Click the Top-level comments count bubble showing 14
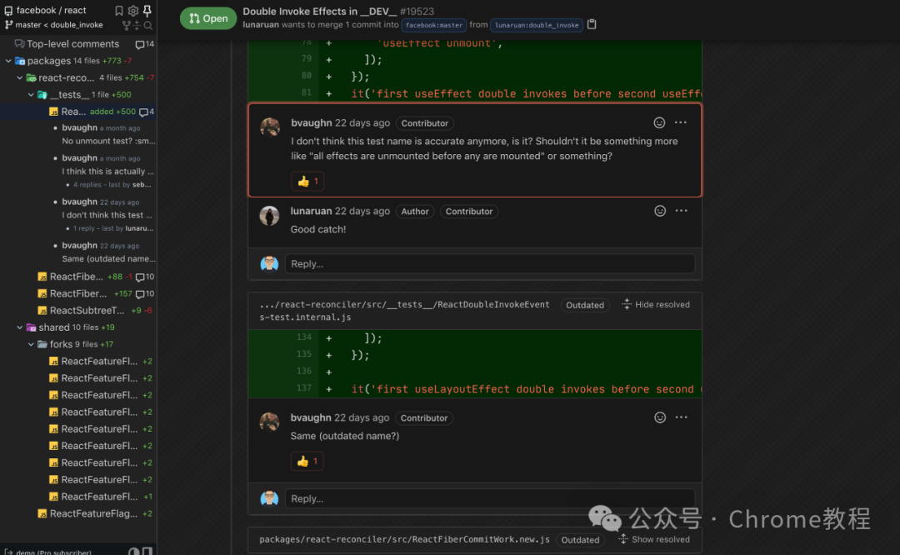The width and height of the screenshot is (900, 555). click(x=145, y=44)
